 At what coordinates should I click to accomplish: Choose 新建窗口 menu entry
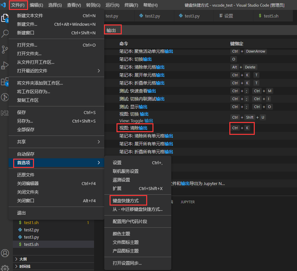click(56, 33)
